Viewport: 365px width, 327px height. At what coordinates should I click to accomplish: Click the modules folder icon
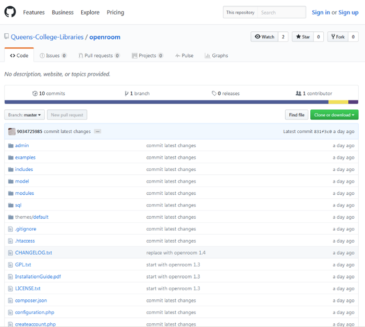[x=11, y=193]
